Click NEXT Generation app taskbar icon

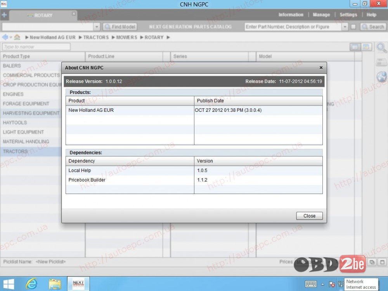(x=78, y=284)
